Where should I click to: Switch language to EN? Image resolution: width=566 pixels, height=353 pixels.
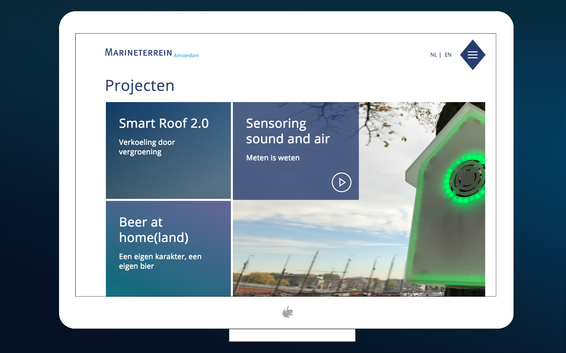coord(448,55)
